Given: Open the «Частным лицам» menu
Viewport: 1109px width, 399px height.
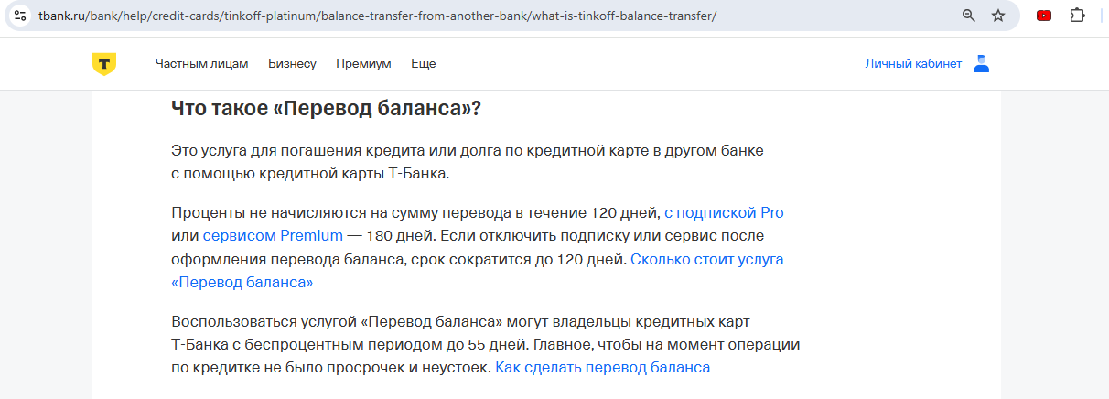Looking at the screenshot, I should point(201,64).
